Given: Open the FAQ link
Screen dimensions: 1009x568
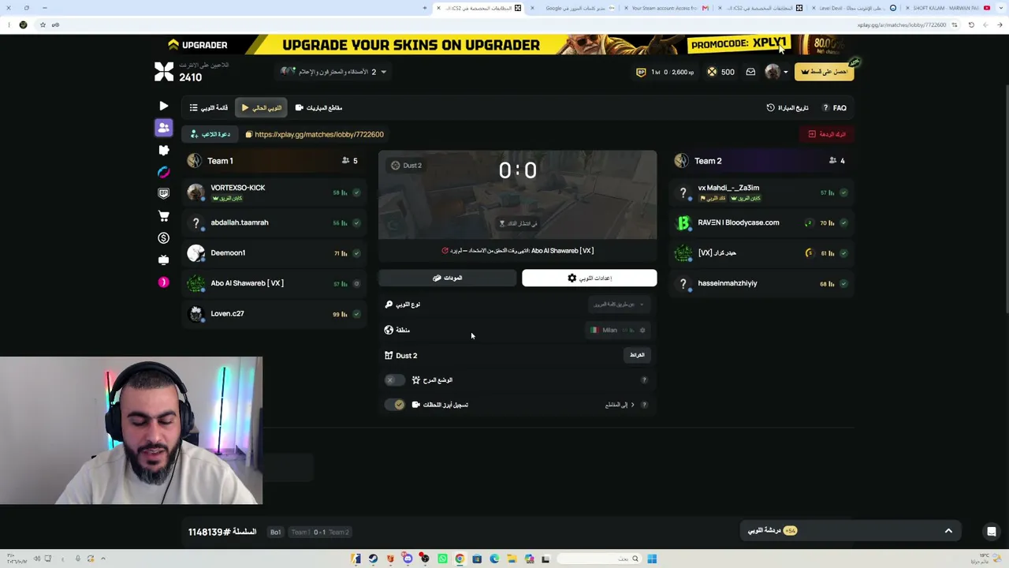Looking at the screenshot, I should [835, 108].
